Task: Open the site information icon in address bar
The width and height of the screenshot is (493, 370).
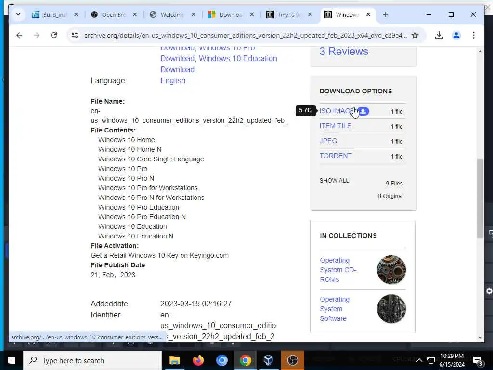Action: click(x=75, y=35)
